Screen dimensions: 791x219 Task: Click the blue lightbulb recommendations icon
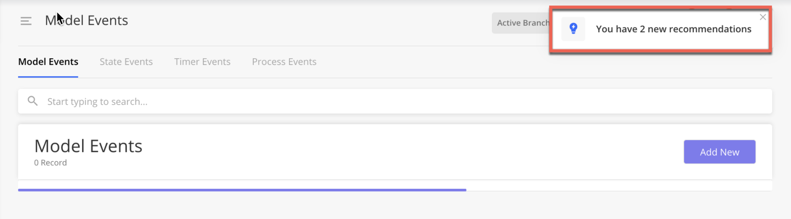pyautogui.click(x=573, y=29)
